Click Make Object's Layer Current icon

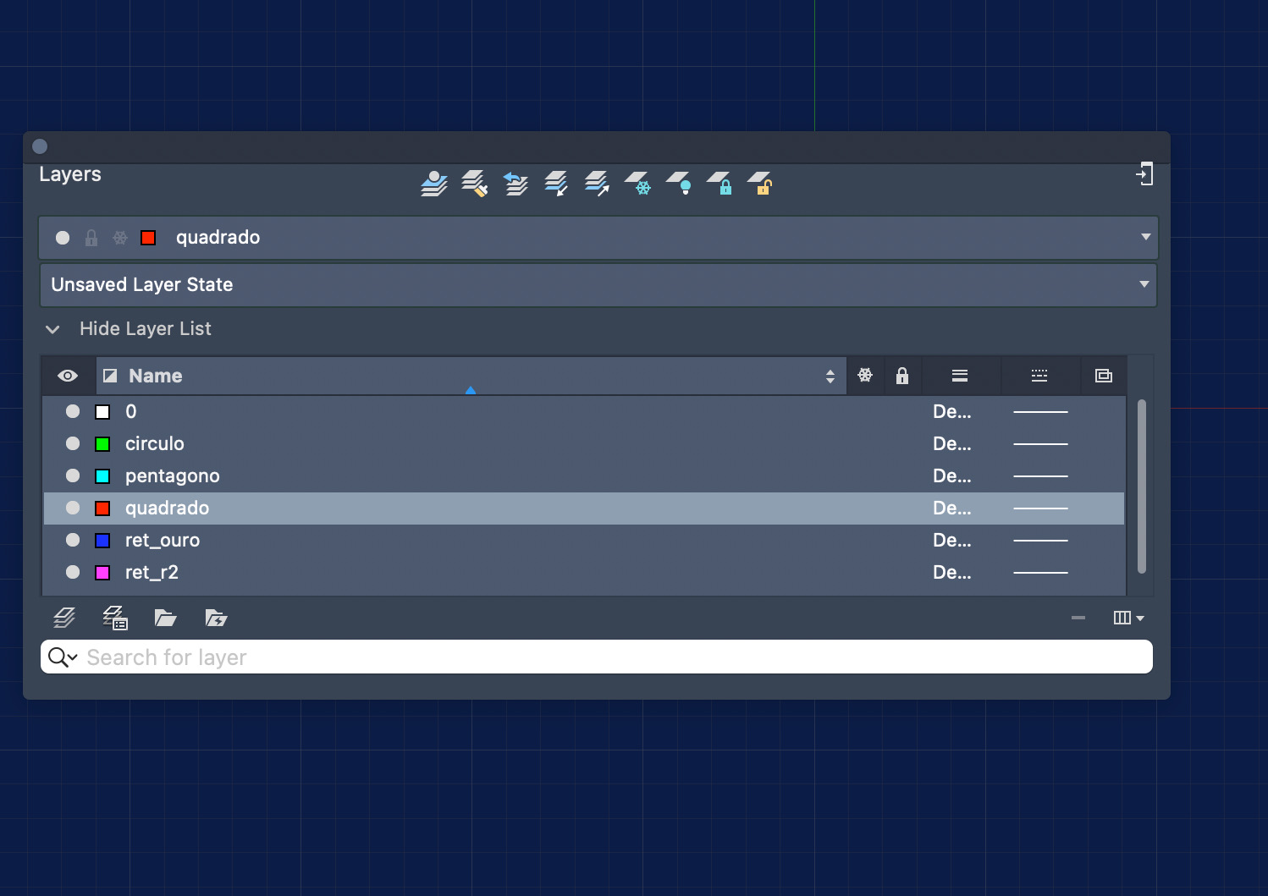click(x=434, y=183)
